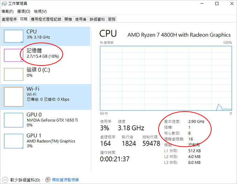
Task: Switch to the 應用程式歷程記錄 tab
Action: [46, 19]
